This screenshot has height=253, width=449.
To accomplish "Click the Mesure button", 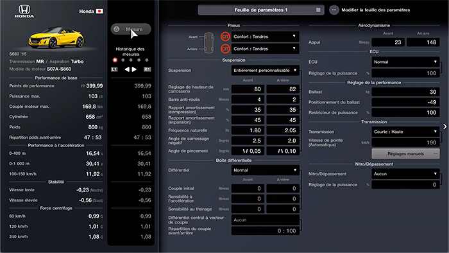I will pyautogui.click(x=131, y=30).
